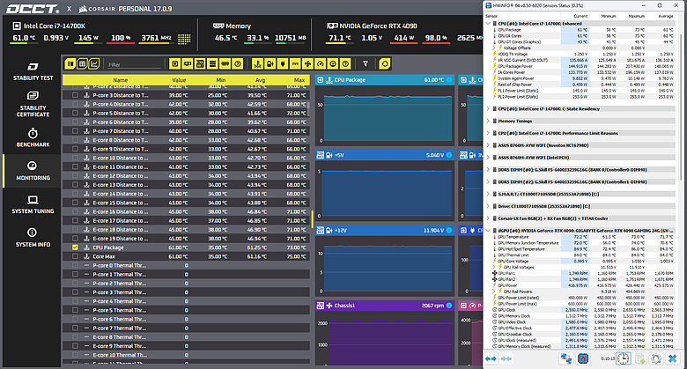
Task: Expand the Voltage Offsets sub-item in HWiNFO
Action: [494, 48]
